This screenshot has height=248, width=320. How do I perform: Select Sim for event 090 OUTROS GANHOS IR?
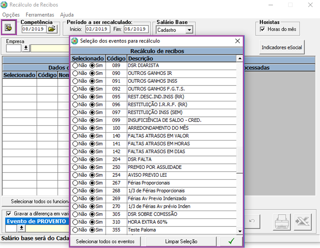(x=92, y=73)
